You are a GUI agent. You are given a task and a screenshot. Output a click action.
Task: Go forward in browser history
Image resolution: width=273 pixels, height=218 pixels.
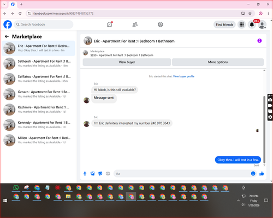pos(12,14)
